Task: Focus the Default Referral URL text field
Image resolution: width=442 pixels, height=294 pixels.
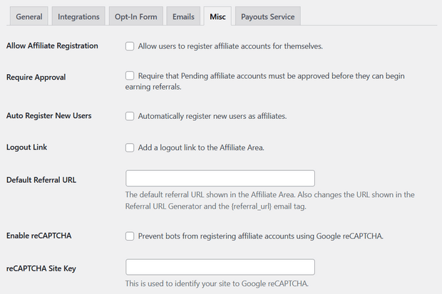Action: [220, 178]
